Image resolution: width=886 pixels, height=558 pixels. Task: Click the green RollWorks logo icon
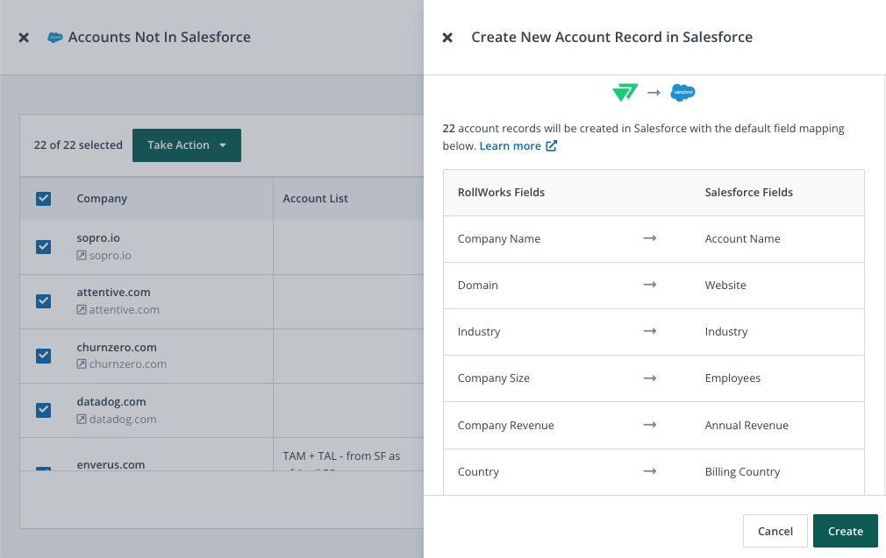pyautogui.click(x=625, y=92)
